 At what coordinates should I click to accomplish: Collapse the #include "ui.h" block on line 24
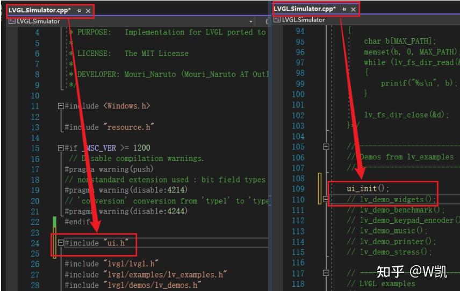[61, 243]
